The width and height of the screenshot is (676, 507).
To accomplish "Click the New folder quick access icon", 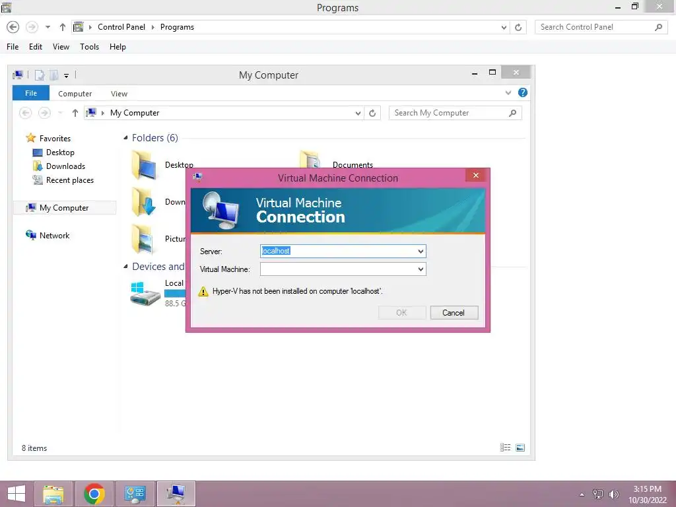I will coord(54,75).
